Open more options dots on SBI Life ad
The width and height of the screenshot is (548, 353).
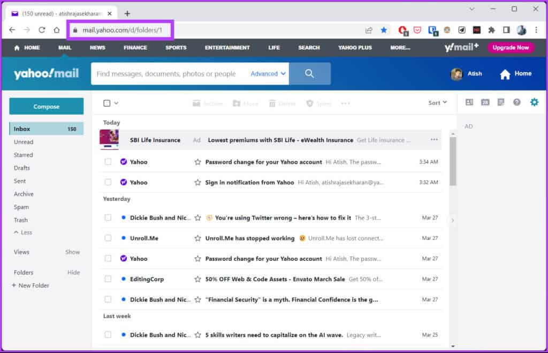[434, 140]
